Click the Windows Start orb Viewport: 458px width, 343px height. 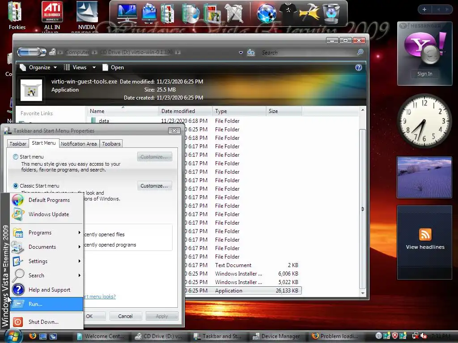[13, 336]
